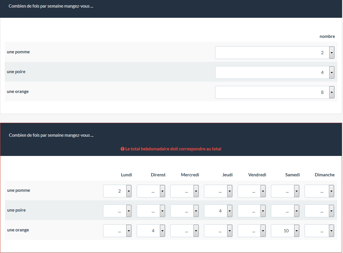Click the red error warning icon
The height and width of the screenshot is (253, 343).
[x=123, y=149]
